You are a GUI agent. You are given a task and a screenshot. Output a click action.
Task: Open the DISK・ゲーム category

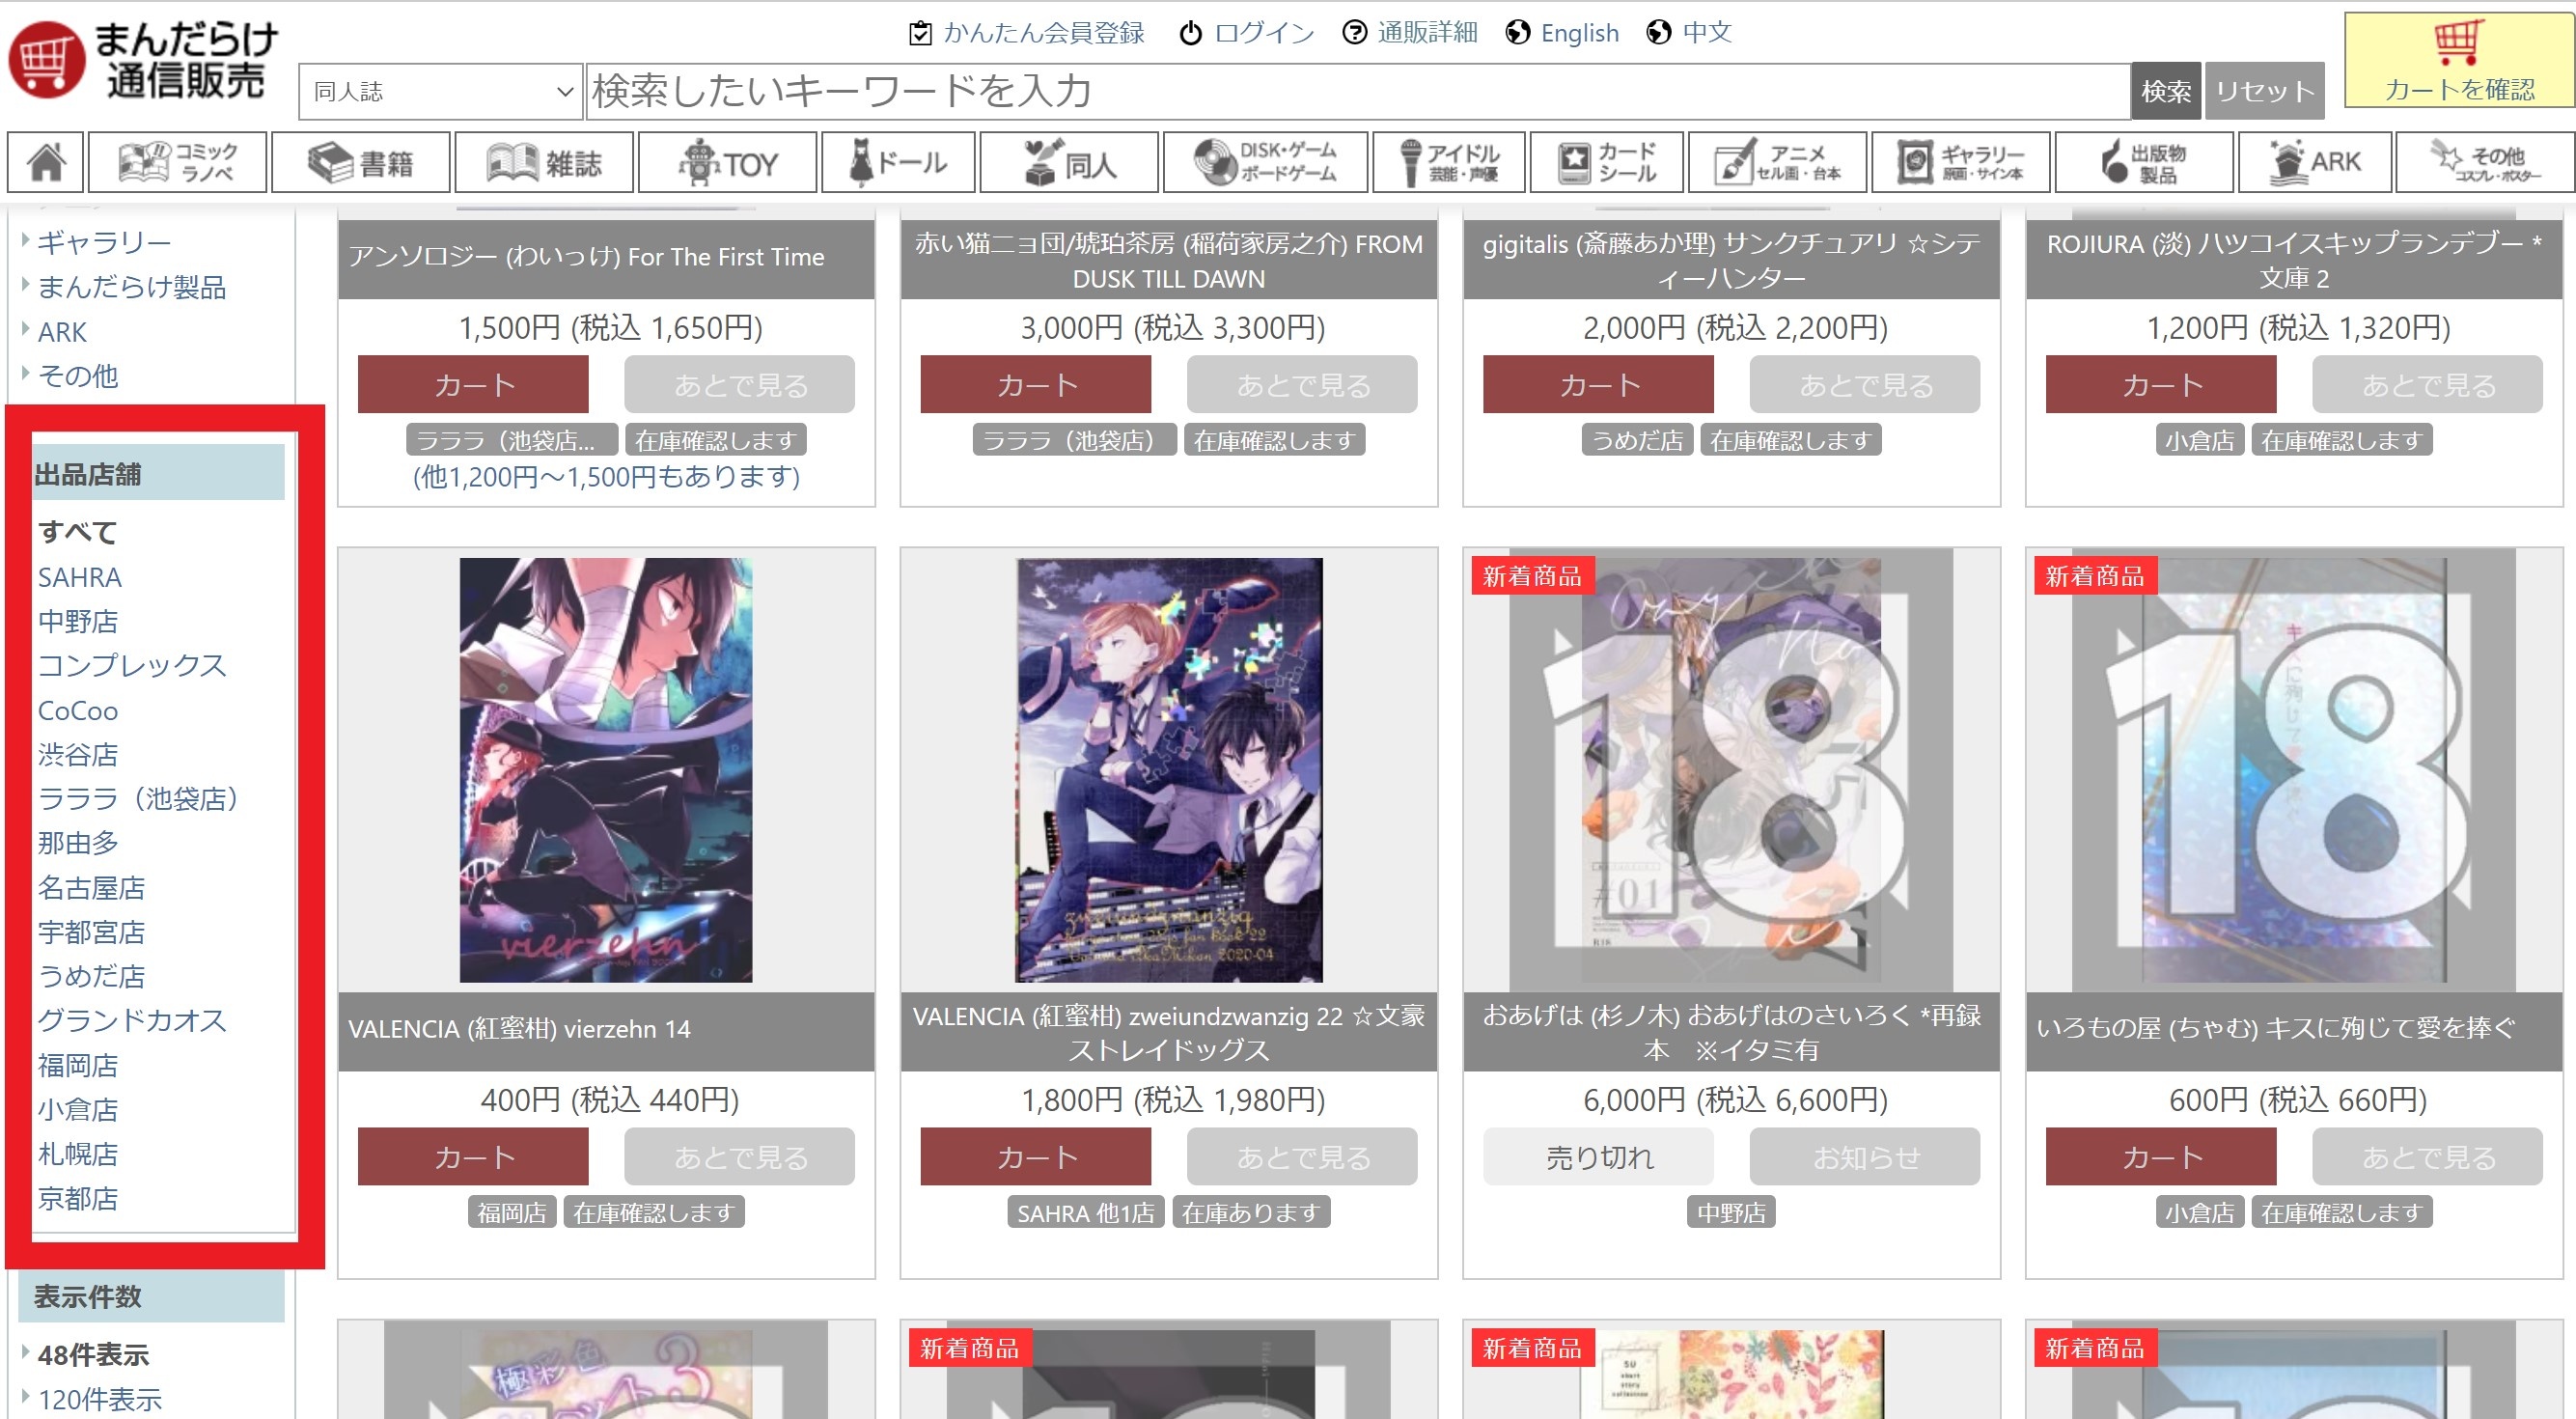tap(1265, 162)
